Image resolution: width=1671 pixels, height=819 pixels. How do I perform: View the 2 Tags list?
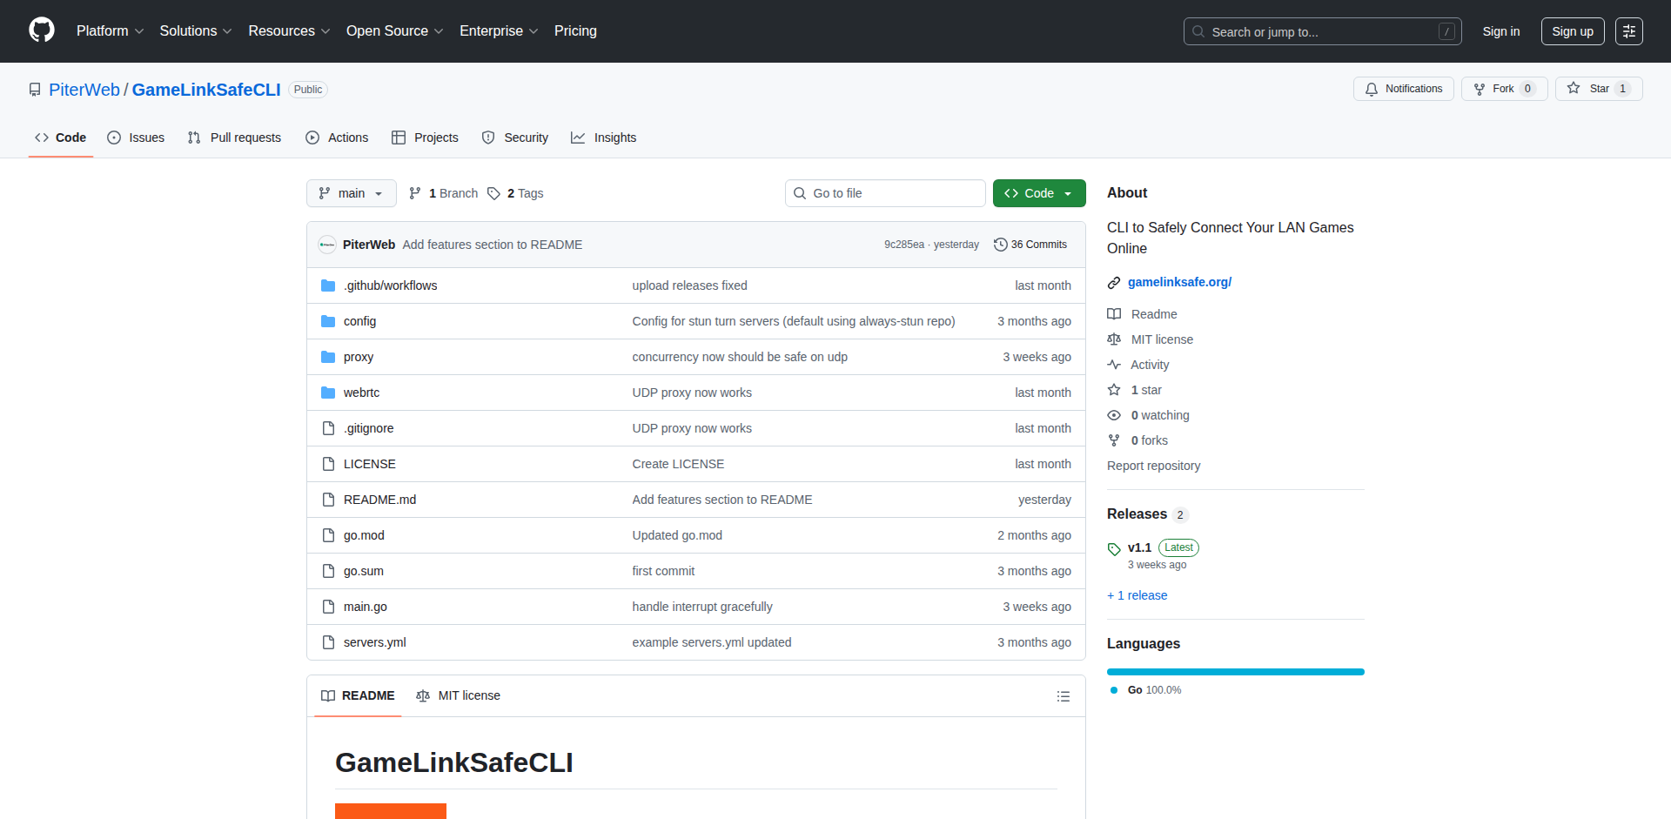tap(515, 193)
